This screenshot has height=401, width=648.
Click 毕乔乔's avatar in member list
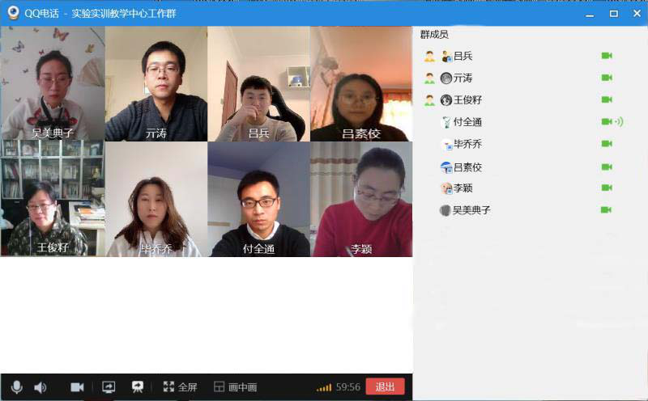446,144
